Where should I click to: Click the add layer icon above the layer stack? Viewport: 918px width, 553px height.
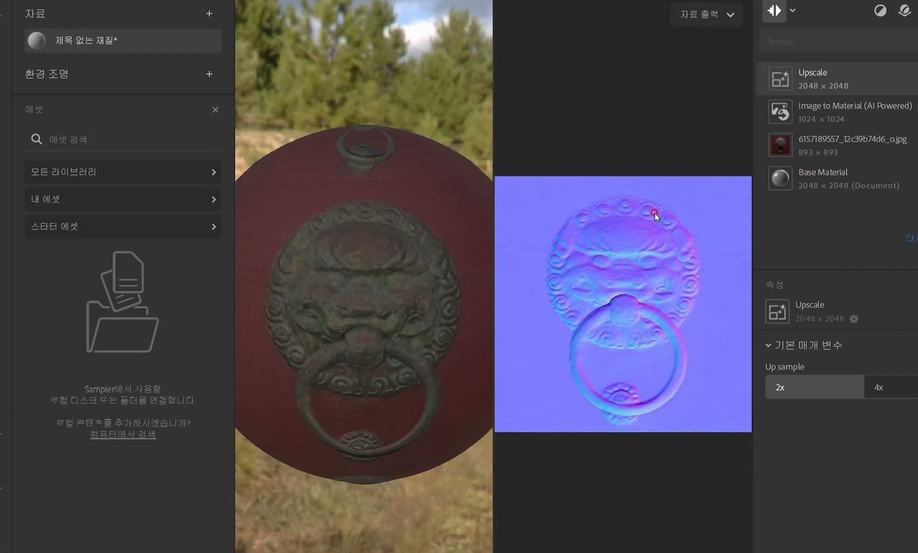[x=774, y=11]
